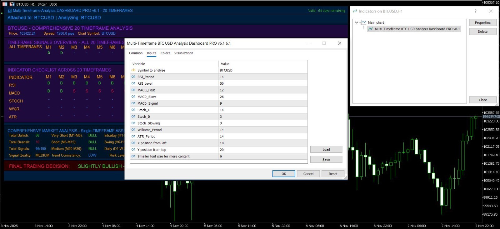Click the Price: 103422.24 readout on dashboard
The height and width of the screenshot is (229, 500).
tap(22, 33)
